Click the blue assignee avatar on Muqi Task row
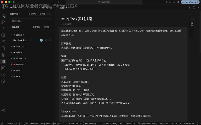Viewport: 201px width, 125px height. [x=41, y=40]
